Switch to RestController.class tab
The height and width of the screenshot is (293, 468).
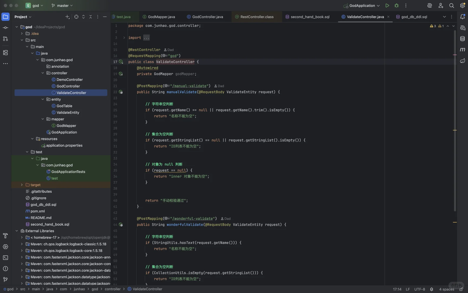coord(254,17)
